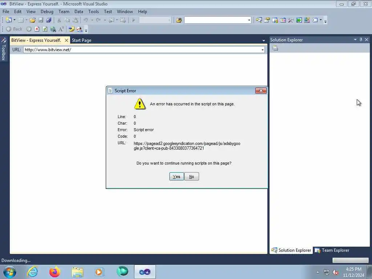Click the Find in Files binoculars icon
The height and width of the screenshot is (279, 372).
point(179,20)
